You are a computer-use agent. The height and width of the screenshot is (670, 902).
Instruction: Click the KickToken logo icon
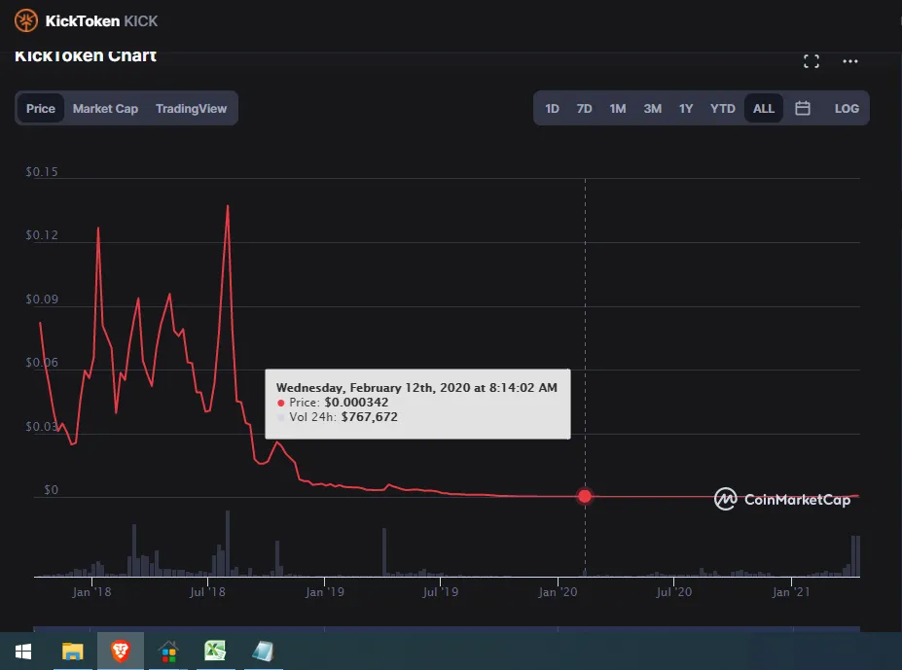pos(26,20)
